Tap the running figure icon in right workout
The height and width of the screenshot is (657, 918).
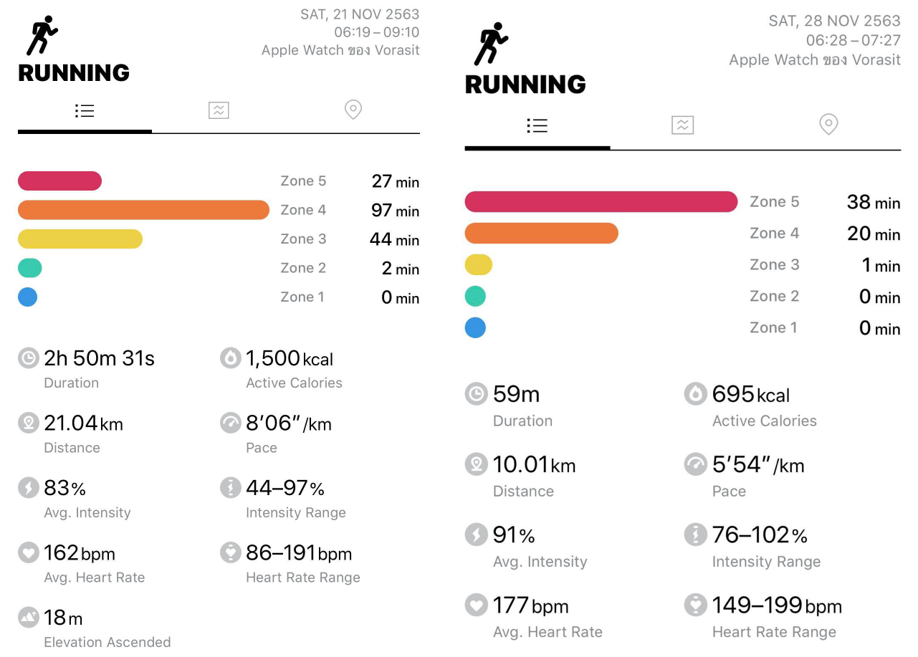click(x=490, y=44)
